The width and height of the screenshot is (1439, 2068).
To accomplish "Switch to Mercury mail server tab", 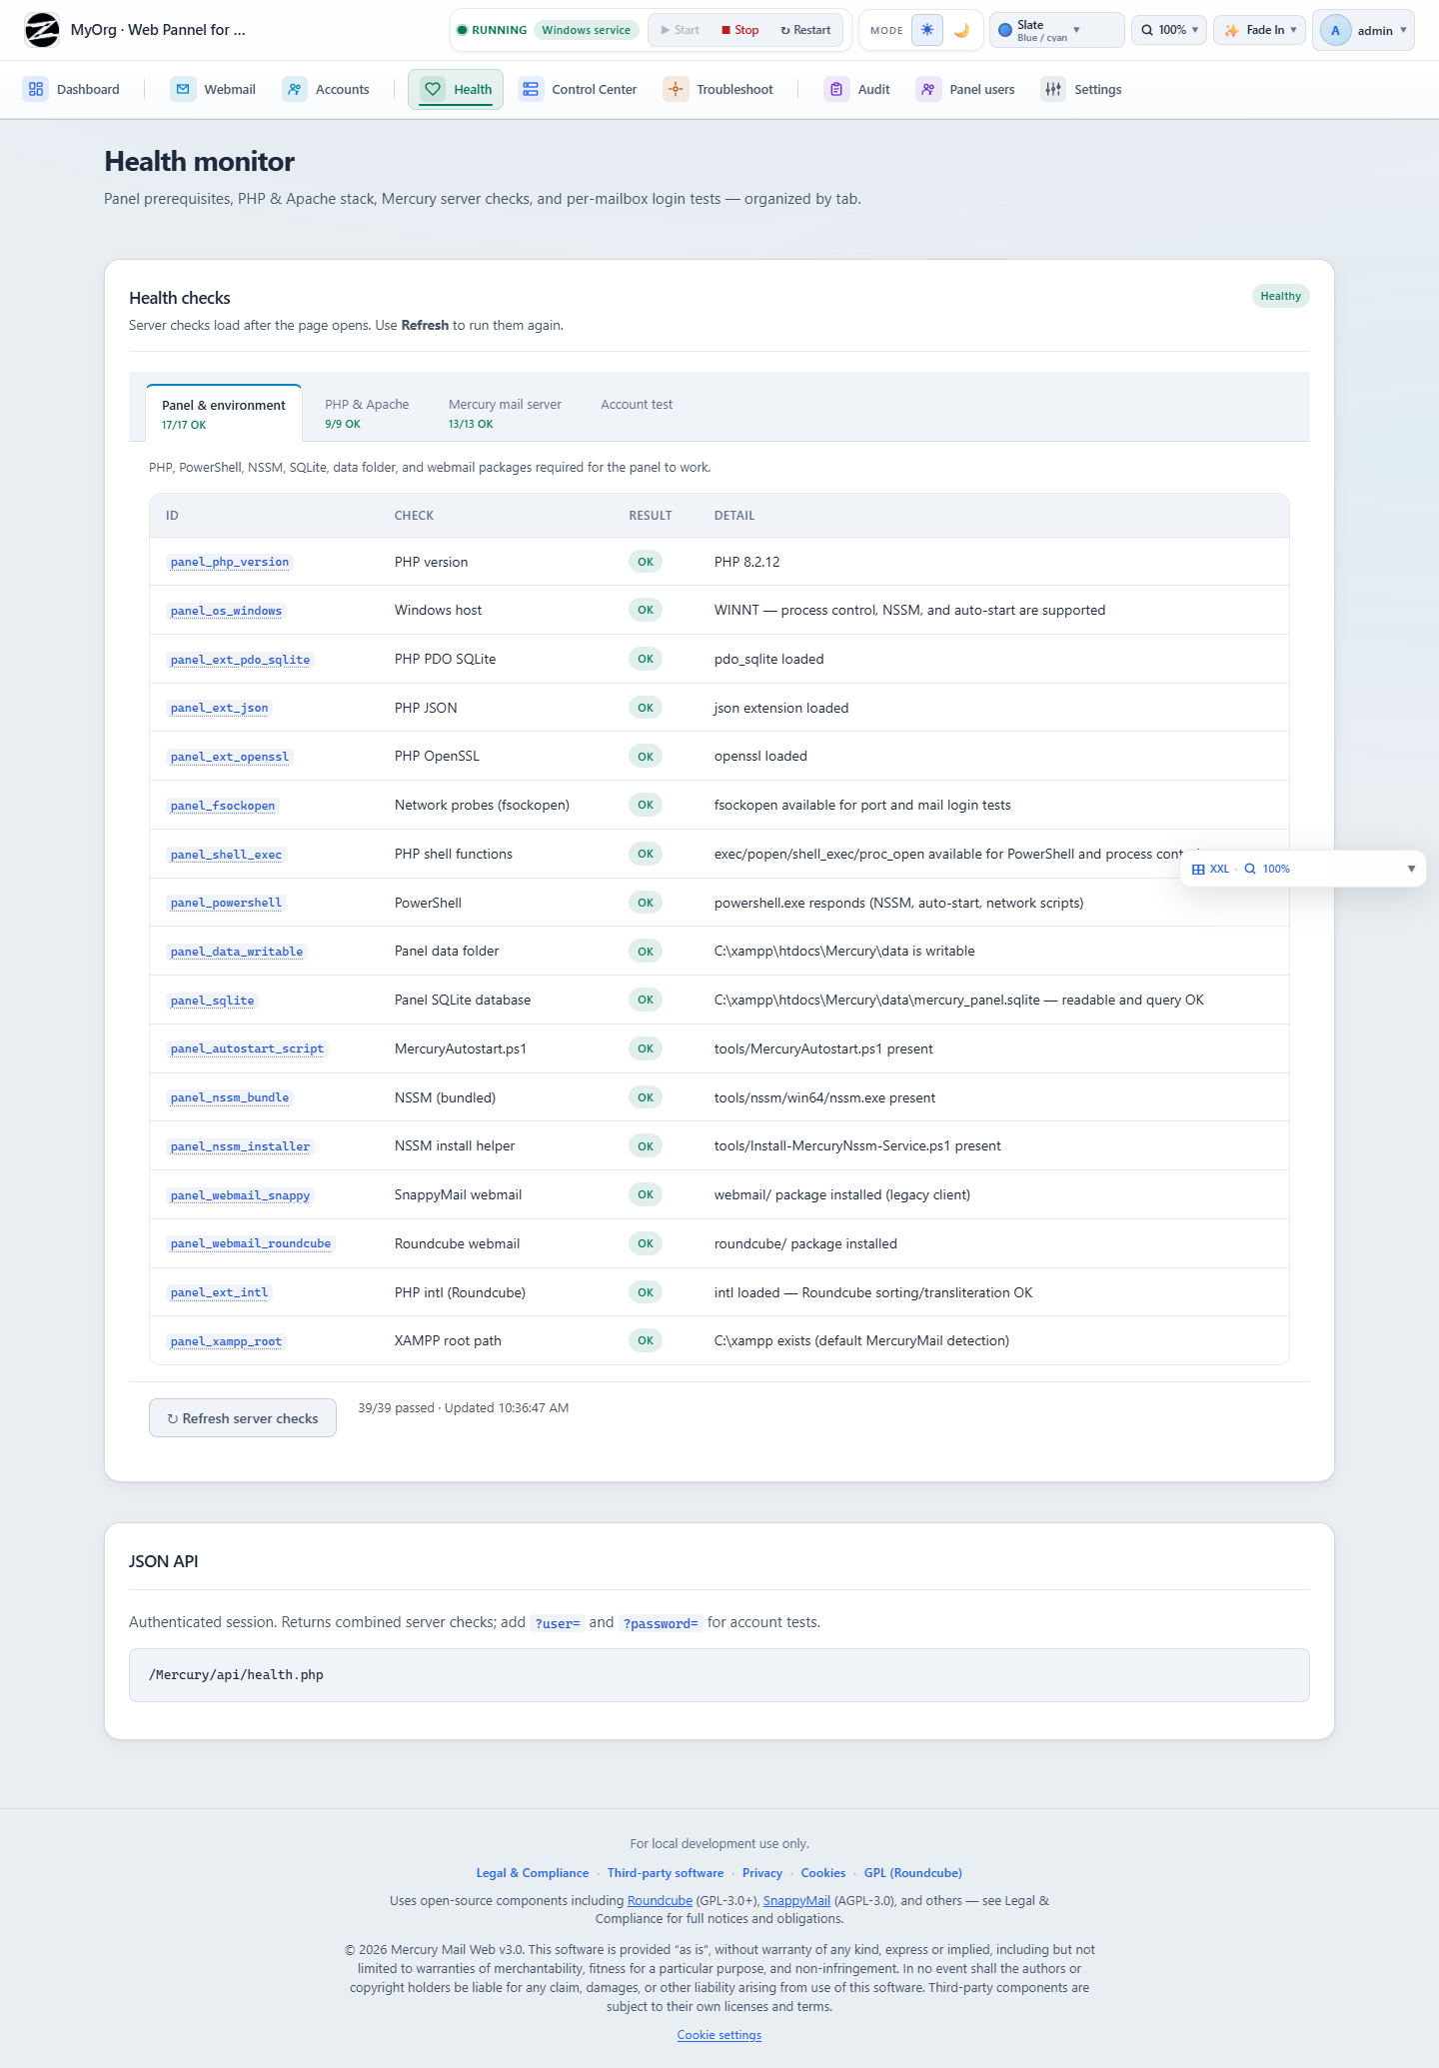I will (x=505, y=413).
